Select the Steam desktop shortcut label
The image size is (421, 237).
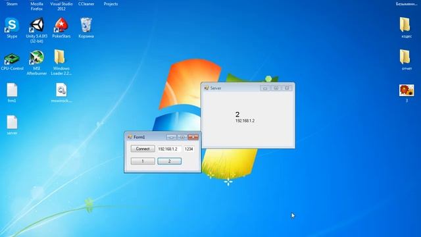coord(12,4)
